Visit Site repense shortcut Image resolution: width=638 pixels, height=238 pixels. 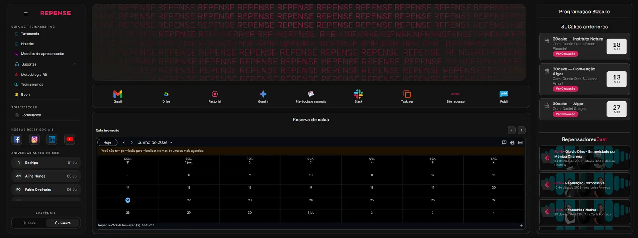[x=455, y=96]
